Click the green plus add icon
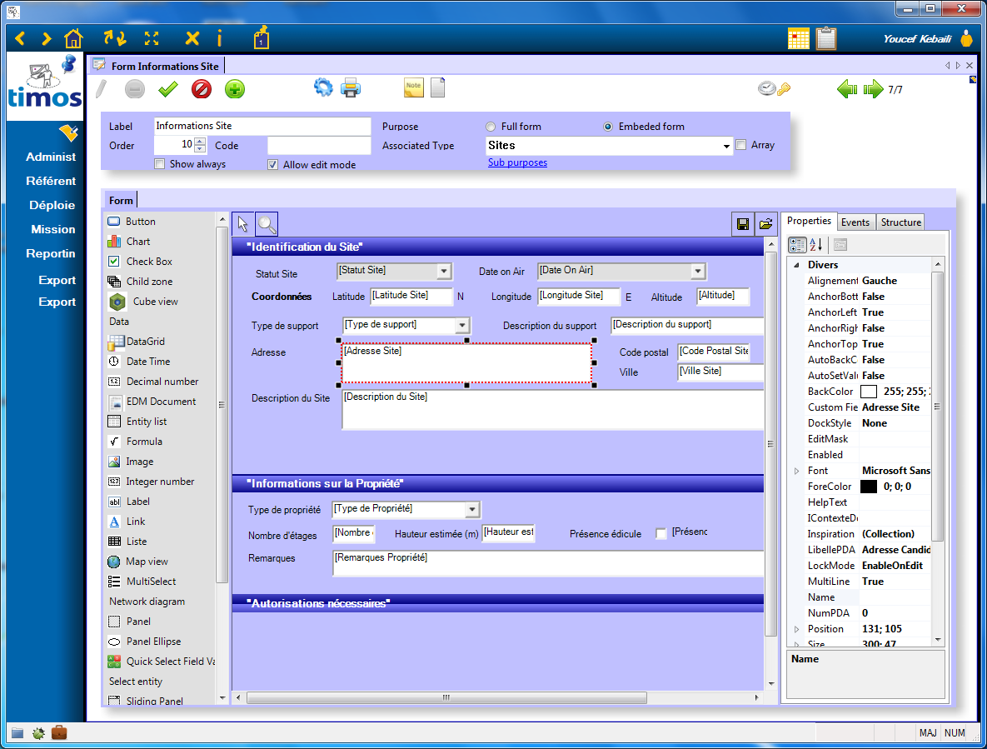987x749 pixels. point(235,89)
